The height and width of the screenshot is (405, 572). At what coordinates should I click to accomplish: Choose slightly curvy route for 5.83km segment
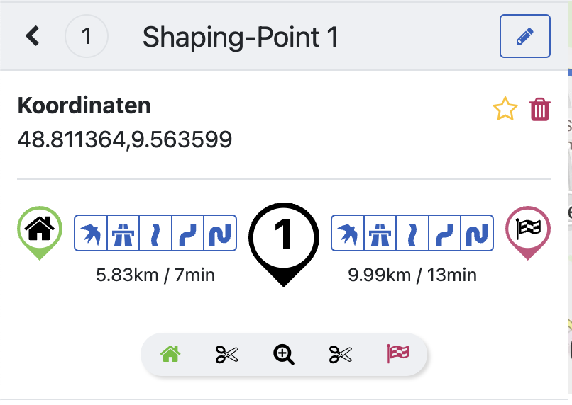tap(155, 233)
